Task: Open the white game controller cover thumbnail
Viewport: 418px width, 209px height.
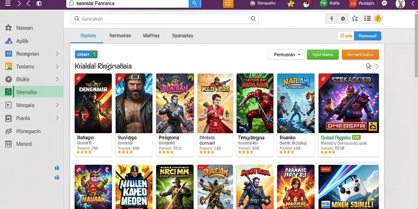Action: pos(349,187)
